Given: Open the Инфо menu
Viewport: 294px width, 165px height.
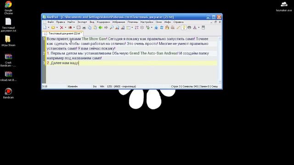Looking at the screenshot, I should 168,22.
